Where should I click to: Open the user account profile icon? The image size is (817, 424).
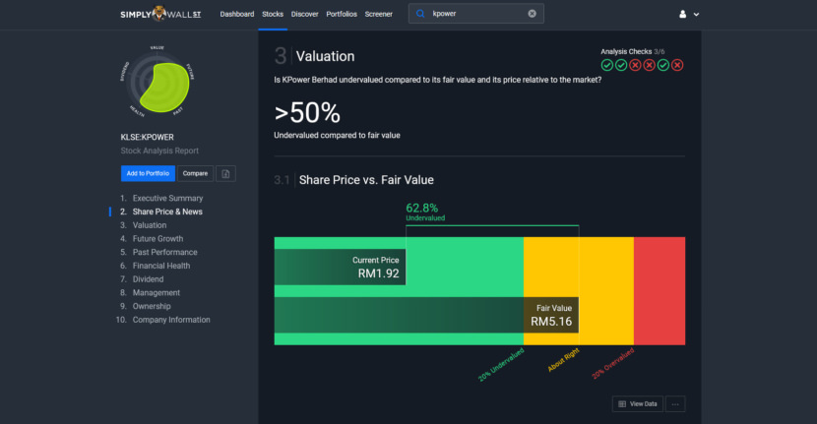[682, 14]
